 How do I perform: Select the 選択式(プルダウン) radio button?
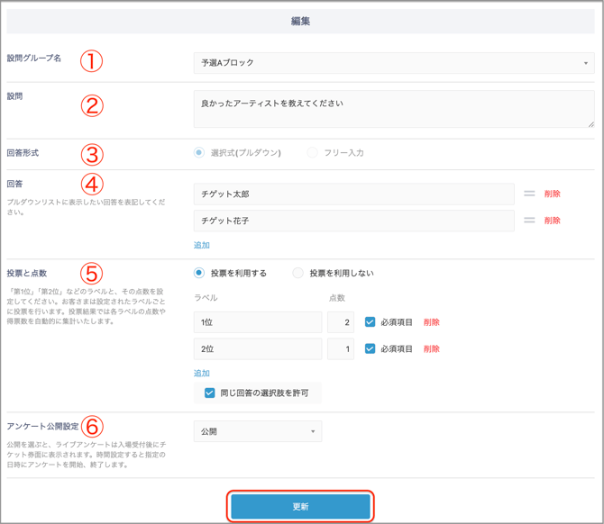199,153
